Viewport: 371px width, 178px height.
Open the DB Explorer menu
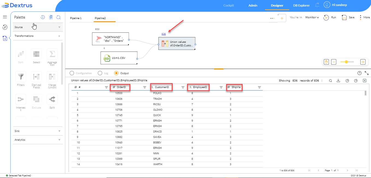click(301, 5)
